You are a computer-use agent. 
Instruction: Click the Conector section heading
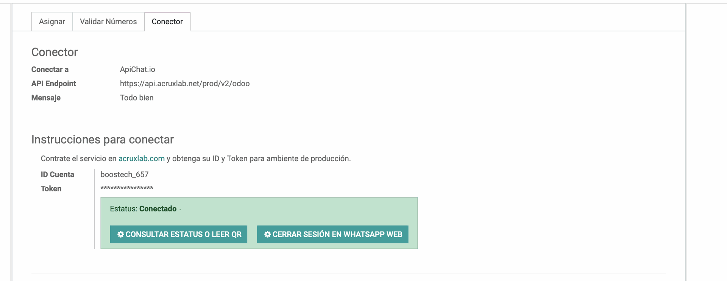[55, 52]
